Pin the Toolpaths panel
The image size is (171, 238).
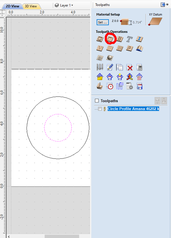167,5
